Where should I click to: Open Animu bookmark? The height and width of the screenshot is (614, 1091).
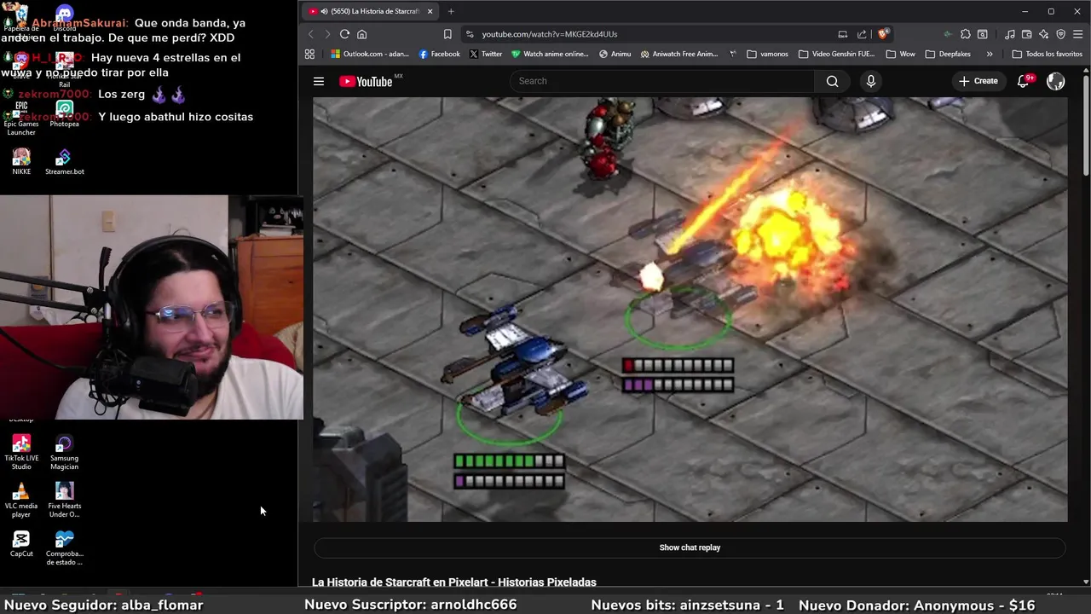[x=615, y=54]
